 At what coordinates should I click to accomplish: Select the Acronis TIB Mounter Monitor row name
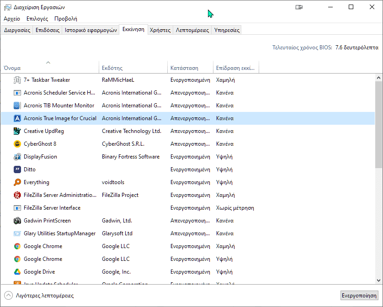coord(59,106)
